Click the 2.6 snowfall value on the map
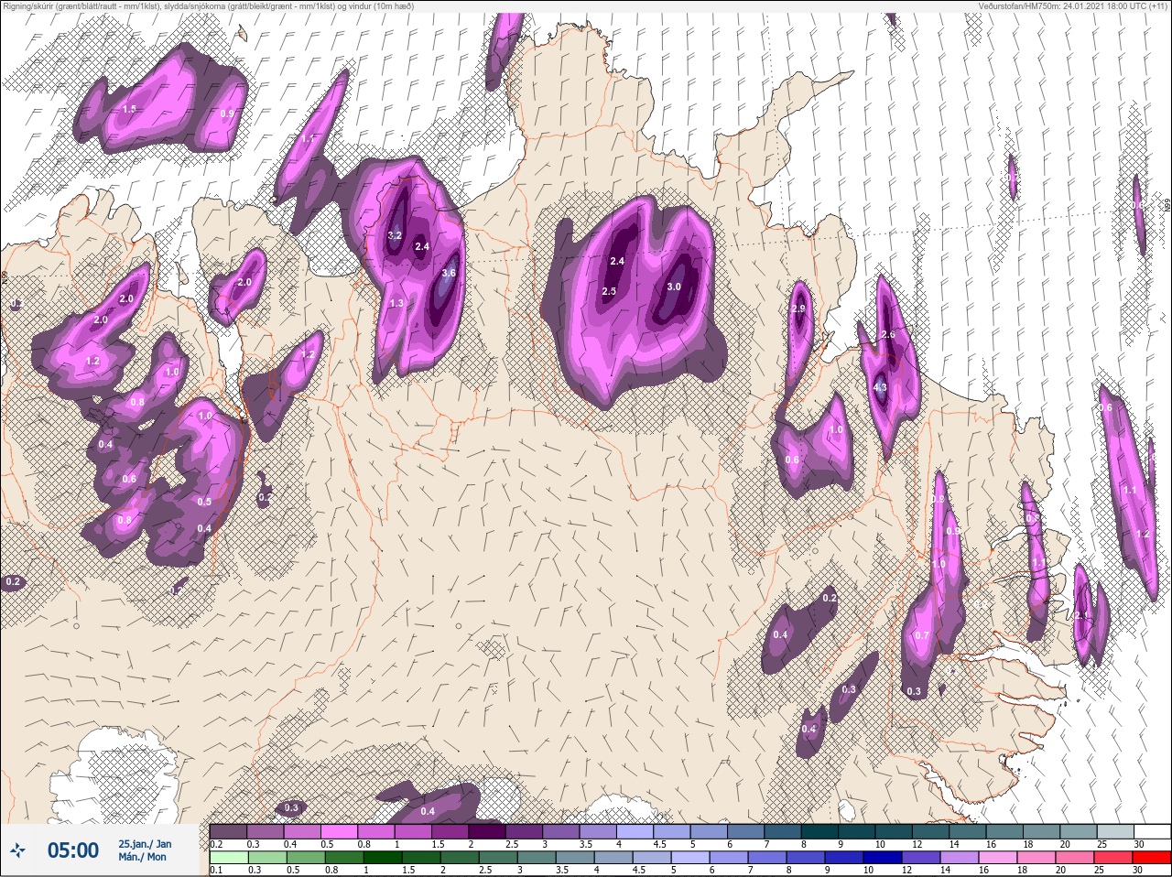Screen dimensions: 1172x877 coord(887,335)
